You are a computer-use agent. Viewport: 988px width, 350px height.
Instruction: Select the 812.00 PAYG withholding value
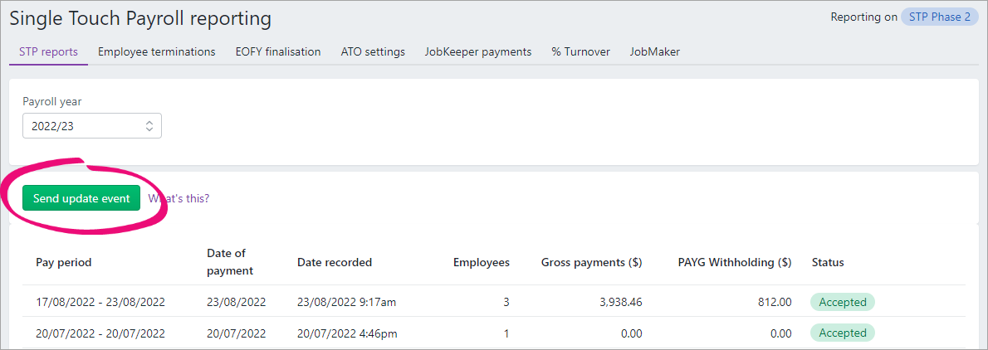pos(775,302)
